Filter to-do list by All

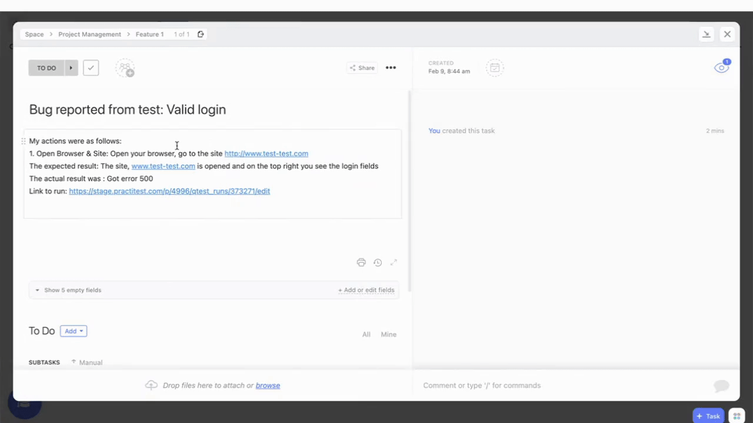(x=366, y=334)
